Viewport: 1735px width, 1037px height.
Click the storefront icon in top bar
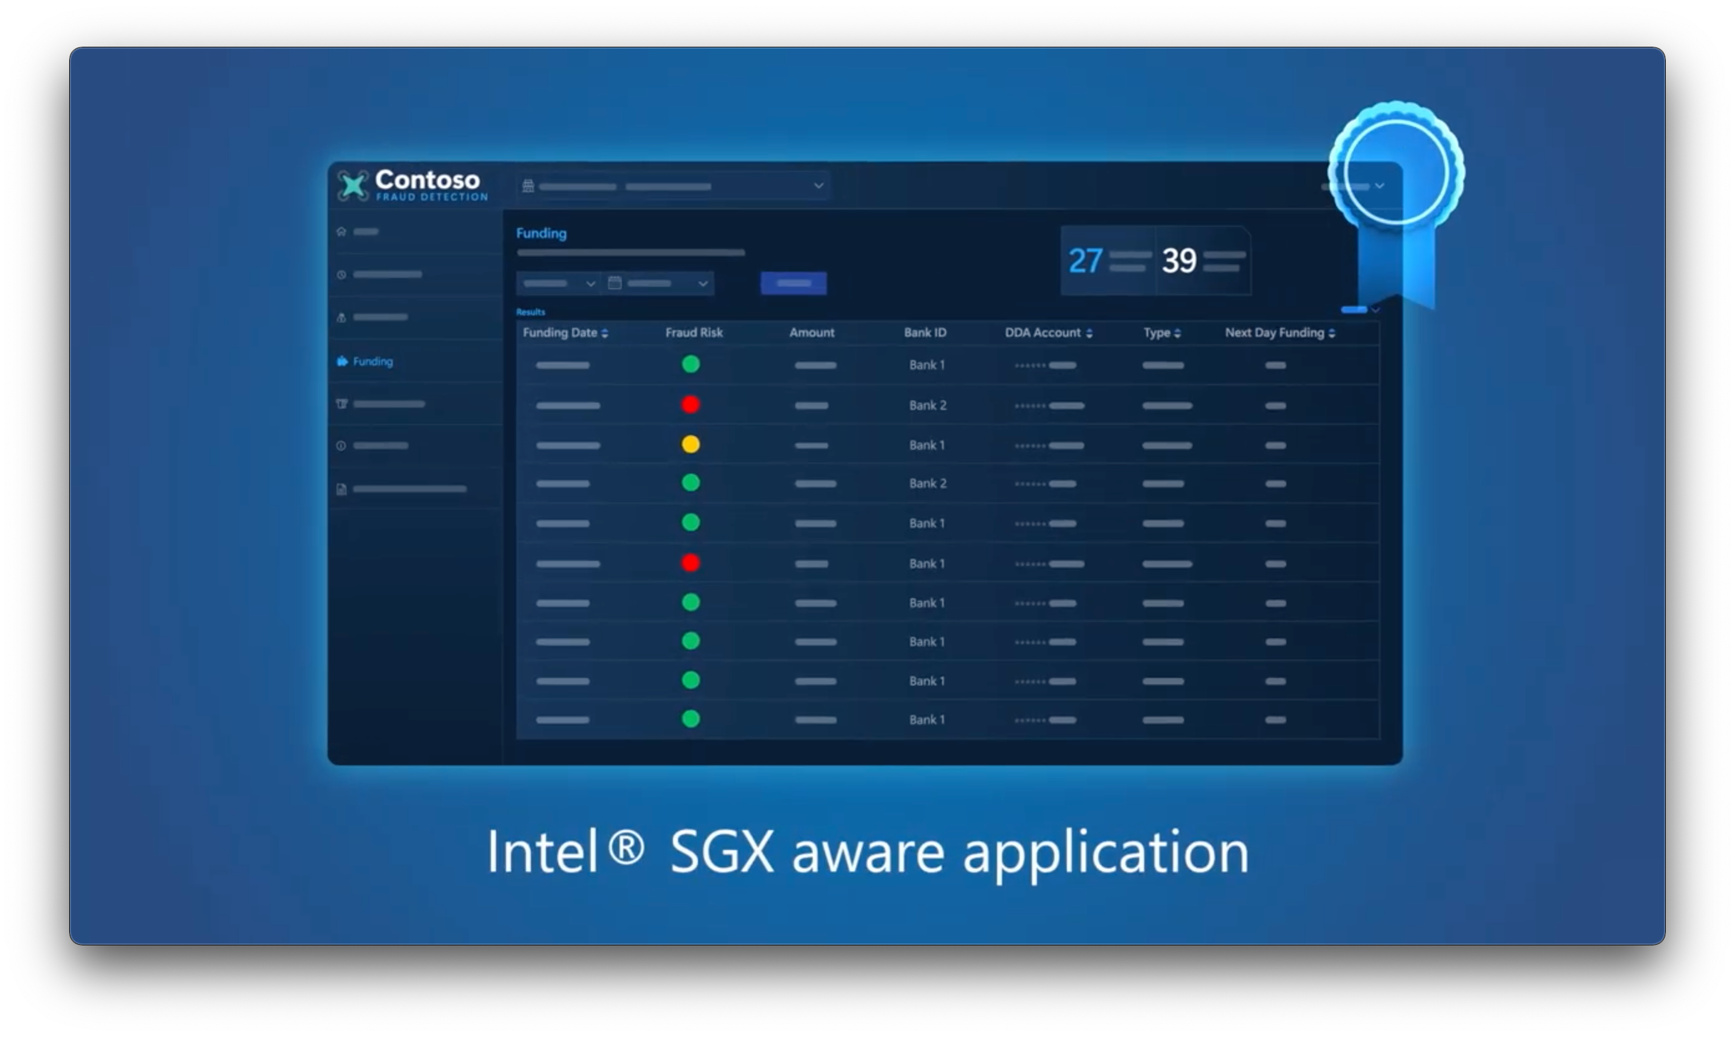[x=528, y=186]
